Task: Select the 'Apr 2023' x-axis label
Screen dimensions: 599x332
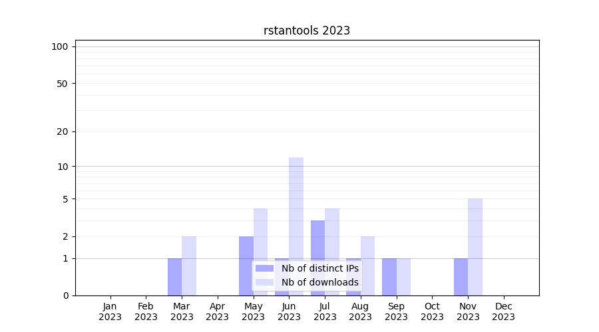Action: 218,311
